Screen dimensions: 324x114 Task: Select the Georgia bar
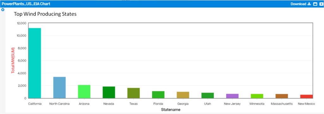click(x=183, y=95)
